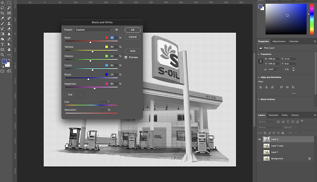This screenshot has height=182, width=317.
Task: Click Cancel in Black and White dialog
Action: coord(133,37)
